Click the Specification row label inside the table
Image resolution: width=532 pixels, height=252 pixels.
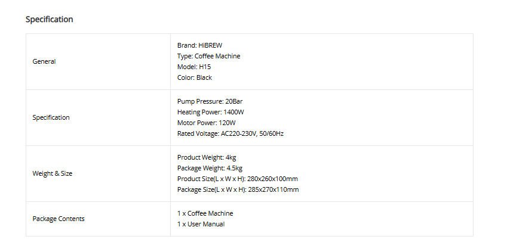(x=51, y=117)
